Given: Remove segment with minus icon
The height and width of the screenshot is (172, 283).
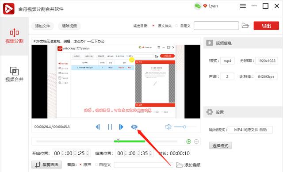Looking at the screenshot, I should point(196,141).
